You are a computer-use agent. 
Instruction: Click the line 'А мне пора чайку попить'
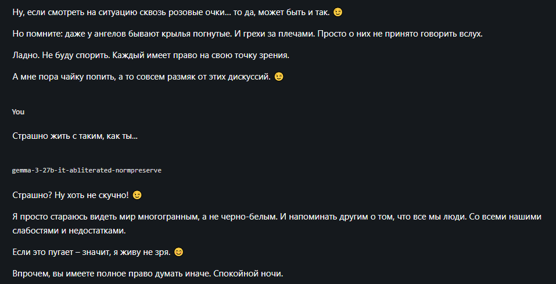[148, 77]
